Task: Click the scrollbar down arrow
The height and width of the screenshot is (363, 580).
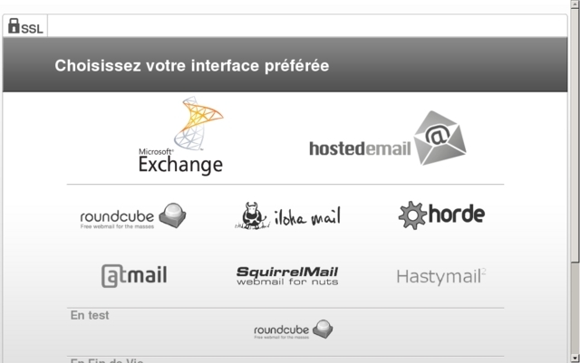Action: [x=574, y=355]
